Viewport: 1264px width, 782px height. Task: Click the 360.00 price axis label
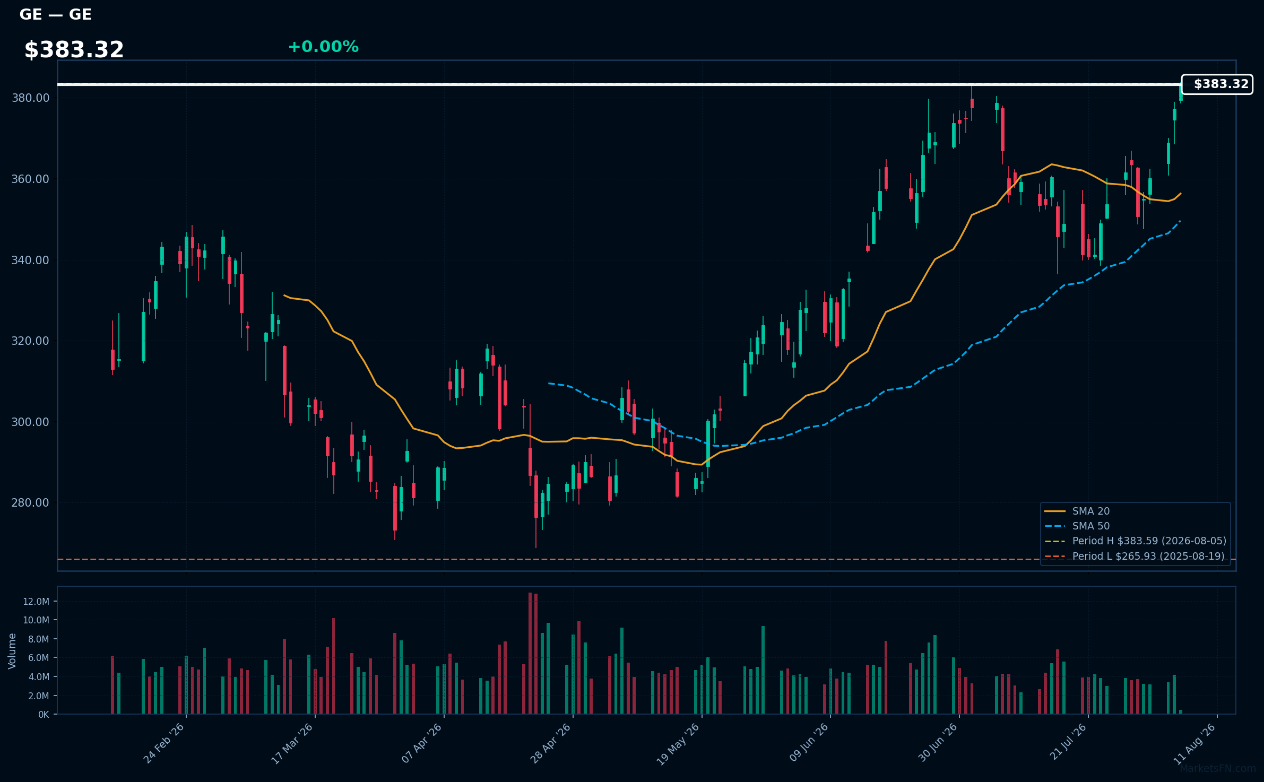click(x=30, y=179)
